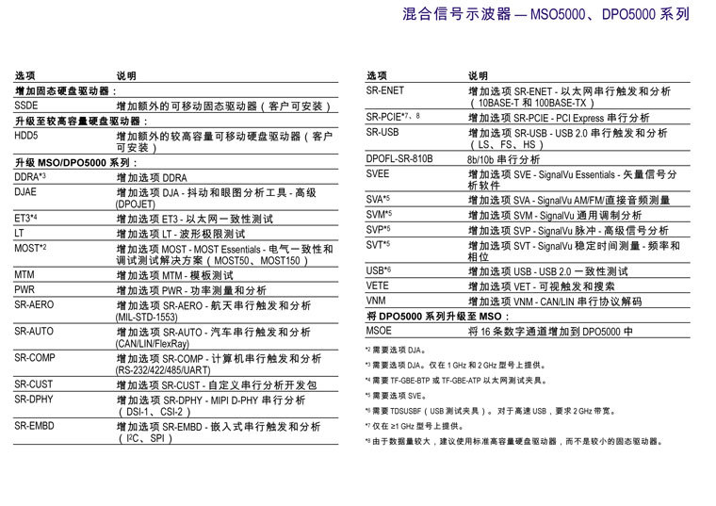Viewport: 716px width, 506px height.
Task: Select the SR-EMBD option code
Action: (x=34, y=426)
